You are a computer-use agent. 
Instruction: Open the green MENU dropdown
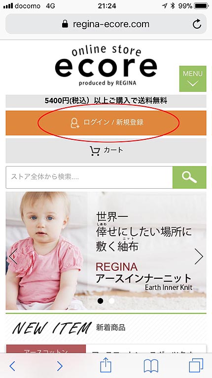coord(192,79)
